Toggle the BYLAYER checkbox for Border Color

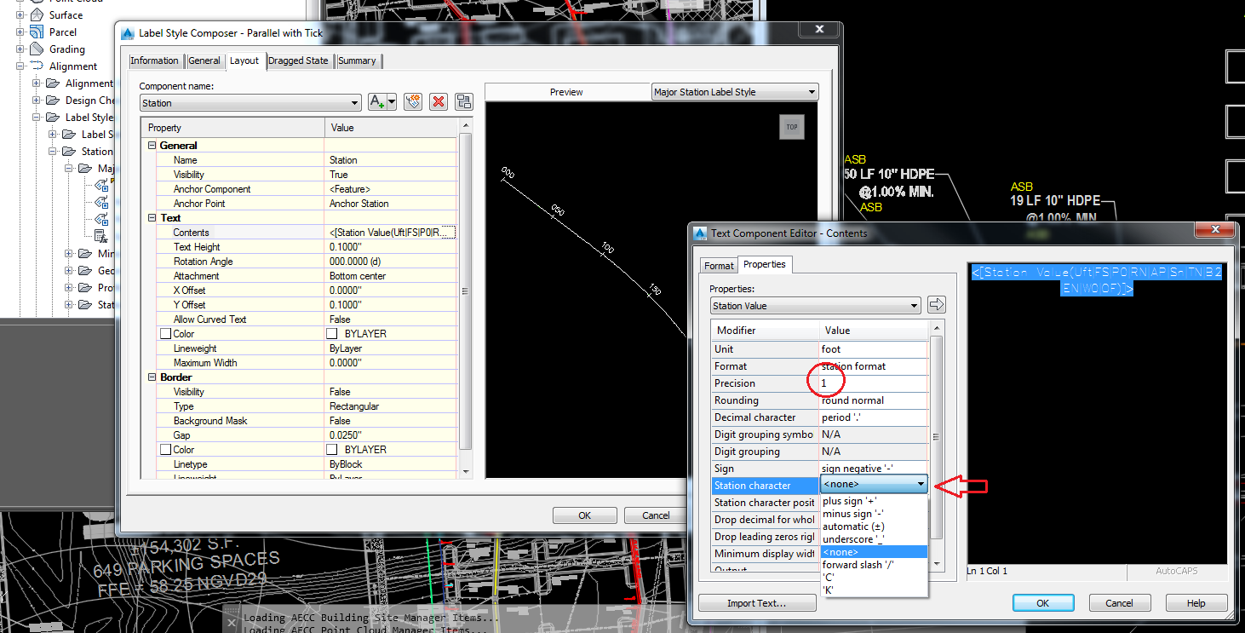[332, 449]
